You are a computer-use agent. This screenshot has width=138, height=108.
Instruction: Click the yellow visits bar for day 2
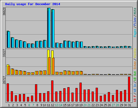[x=12, y=72]
